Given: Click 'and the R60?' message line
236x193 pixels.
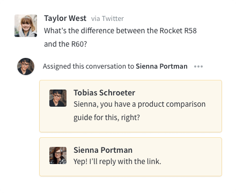Looking at the screenshot, I should pyautogui.click(x=65, y=44).
